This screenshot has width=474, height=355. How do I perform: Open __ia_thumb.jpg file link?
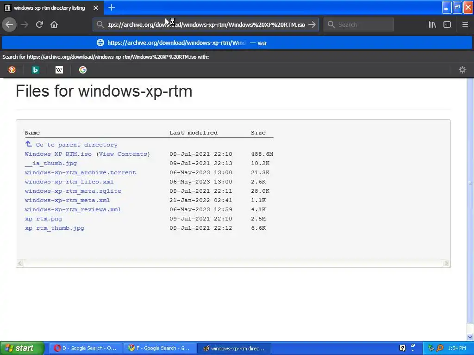pos(51,163)
